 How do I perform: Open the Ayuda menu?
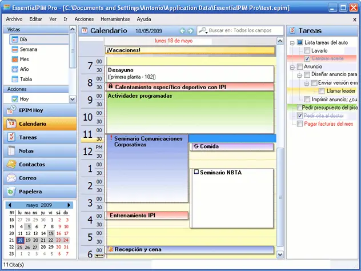tap(144, 19)
